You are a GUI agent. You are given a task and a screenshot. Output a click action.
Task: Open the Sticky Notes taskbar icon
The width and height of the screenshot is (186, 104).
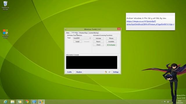pos(20,102)
